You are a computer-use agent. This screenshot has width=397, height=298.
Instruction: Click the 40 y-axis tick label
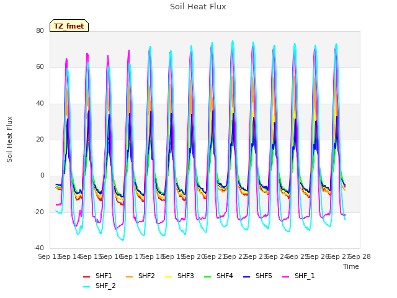tap(40, 104)
